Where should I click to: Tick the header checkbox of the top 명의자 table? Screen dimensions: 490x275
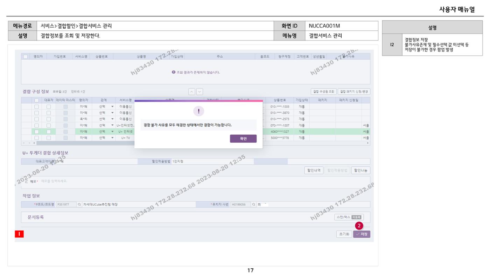click(26, 57)
